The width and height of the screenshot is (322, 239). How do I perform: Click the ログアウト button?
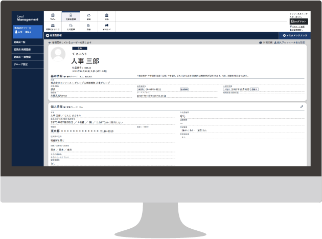(299, 21)
